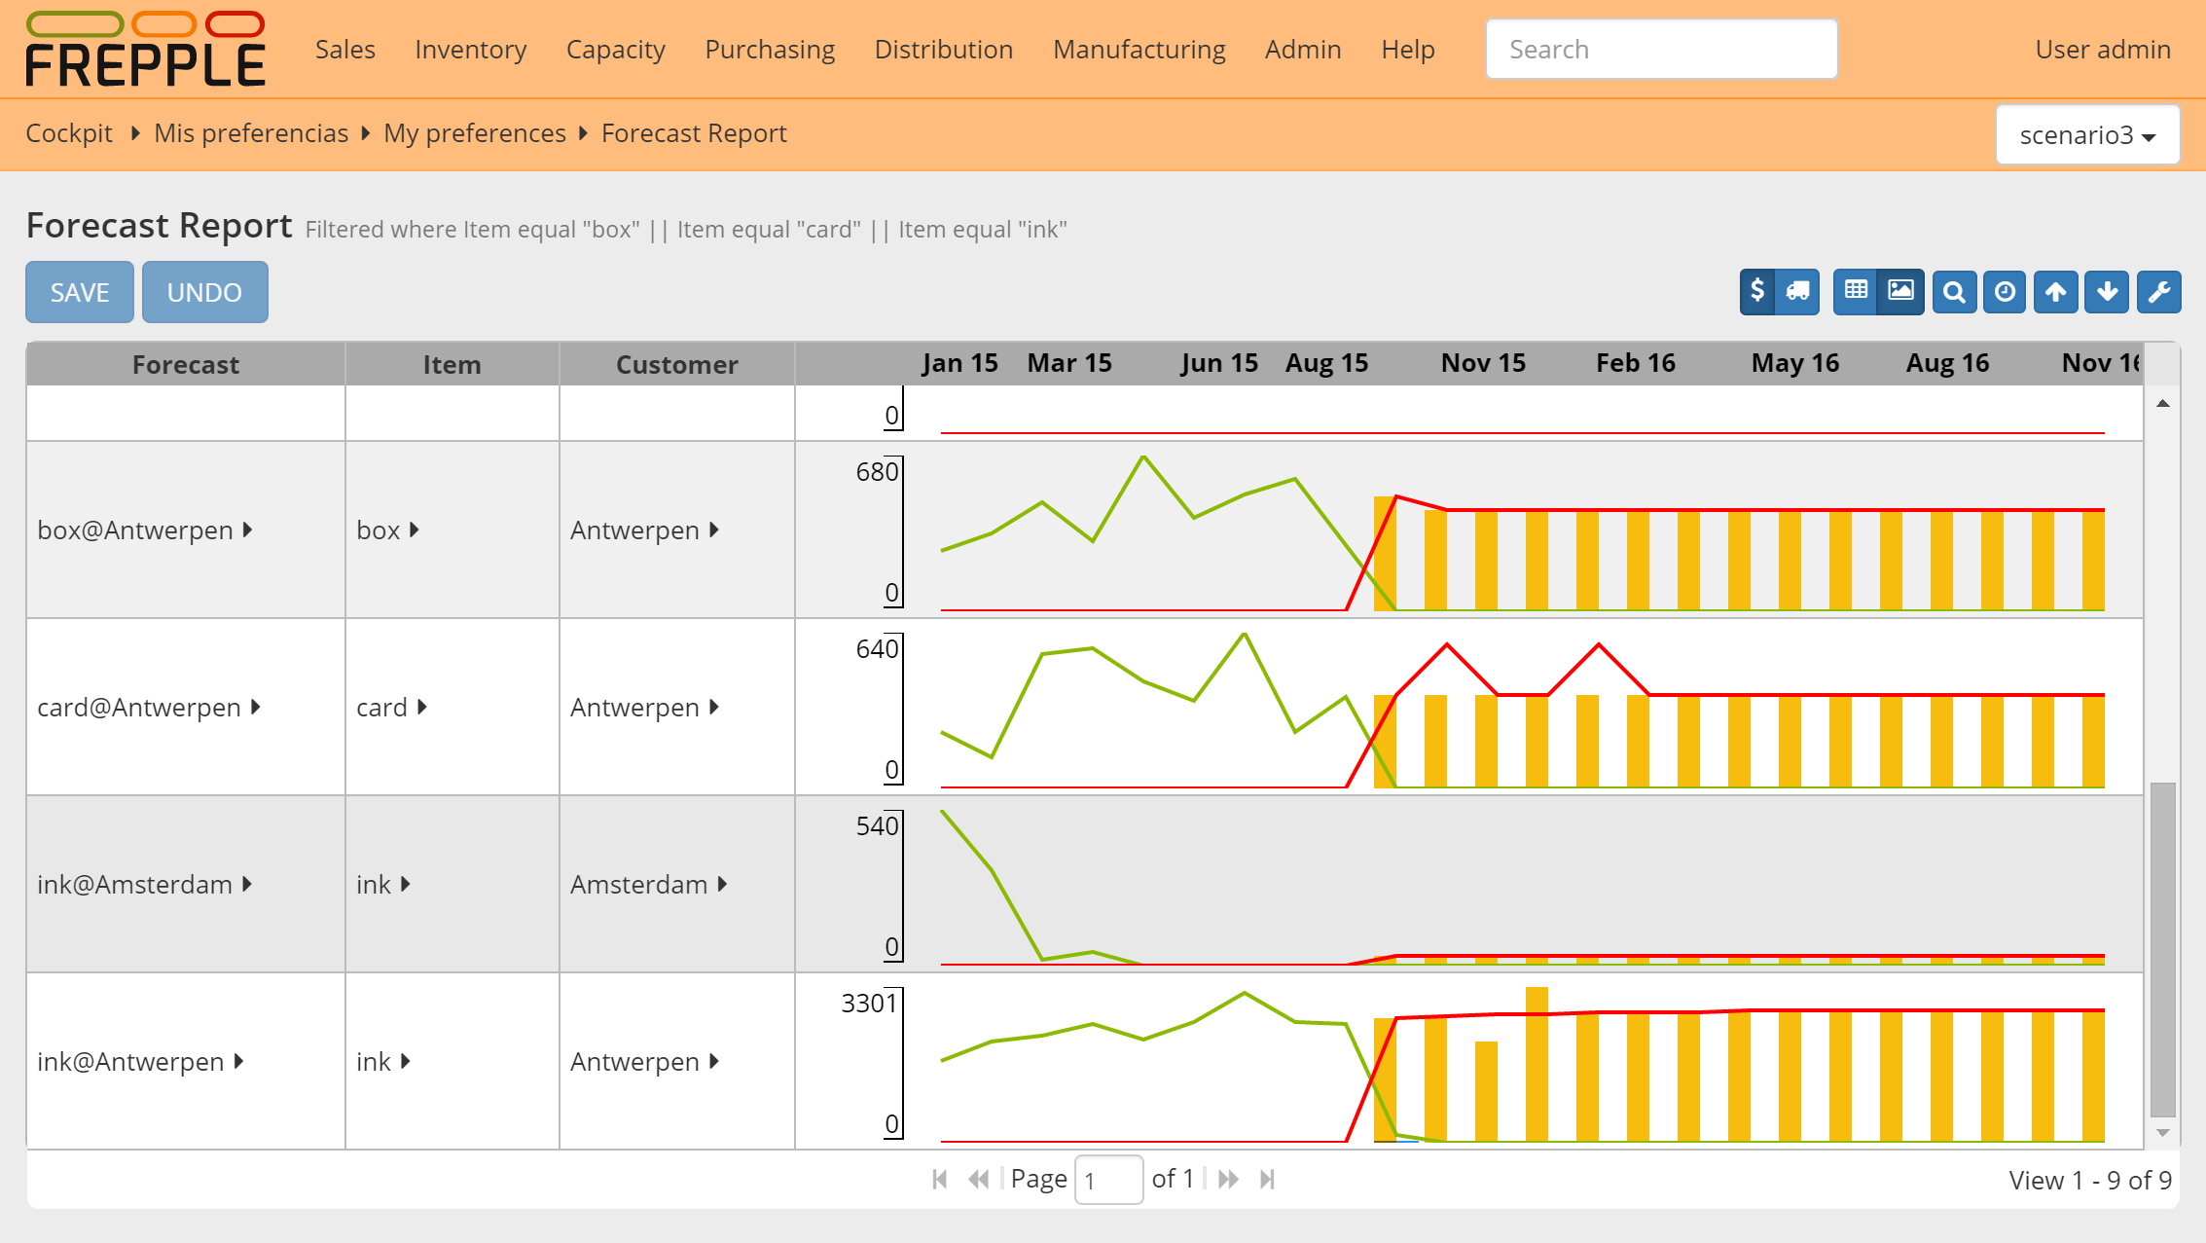This screenshot has height=1243, width=2206.
Task: Open the scenario3 dropdown
Action: [x=2086, y=135]
